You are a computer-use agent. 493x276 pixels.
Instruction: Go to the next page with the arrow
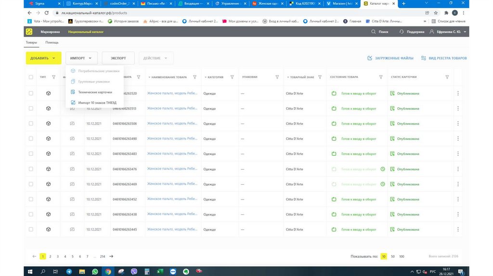pyautogui.click(x=111, y=256)
